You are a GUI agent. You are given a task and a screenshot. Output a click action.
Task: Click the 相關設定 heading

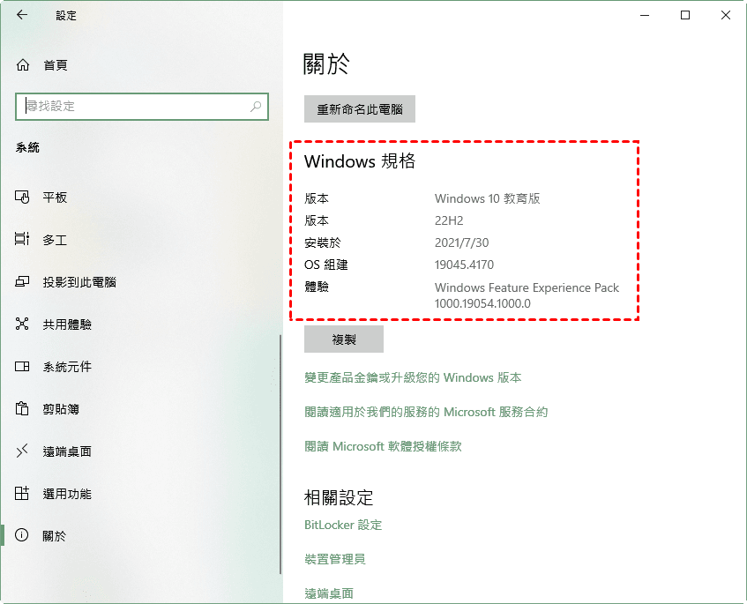(x=339, y=498)
